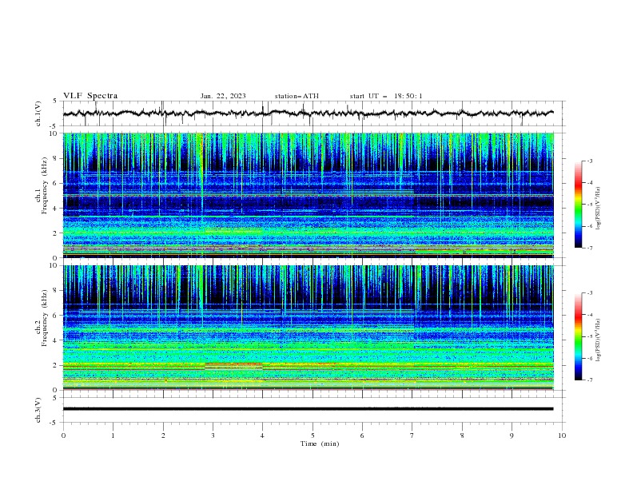Click time axis tick label "7"
633x489 pixels.
(412, 435)
